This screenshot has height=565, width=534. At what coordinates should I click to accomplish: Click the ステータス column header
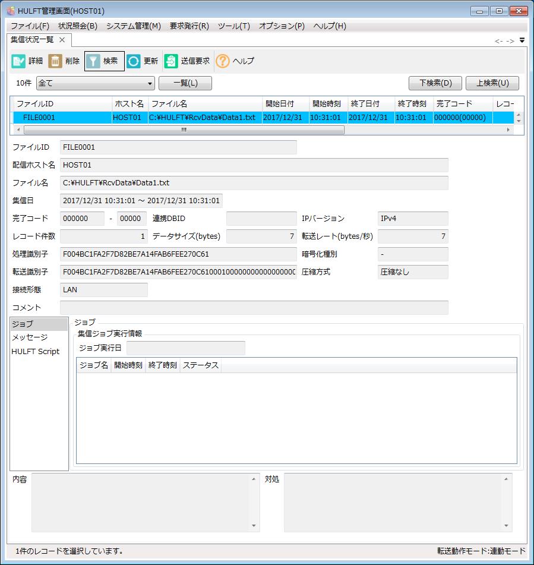pyautogui.click(x=201, y=365)
